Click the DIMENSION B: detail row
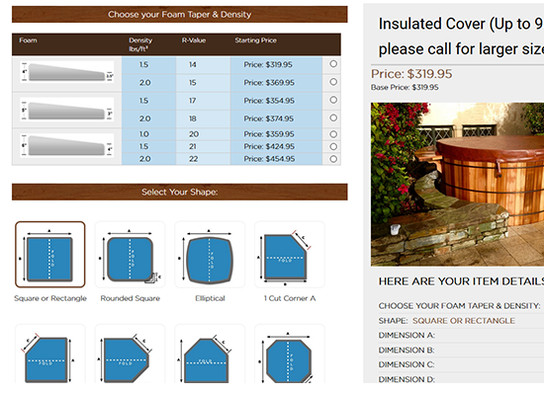The height and width of the screenshot is (395, 544). click(x=461, y=351)
